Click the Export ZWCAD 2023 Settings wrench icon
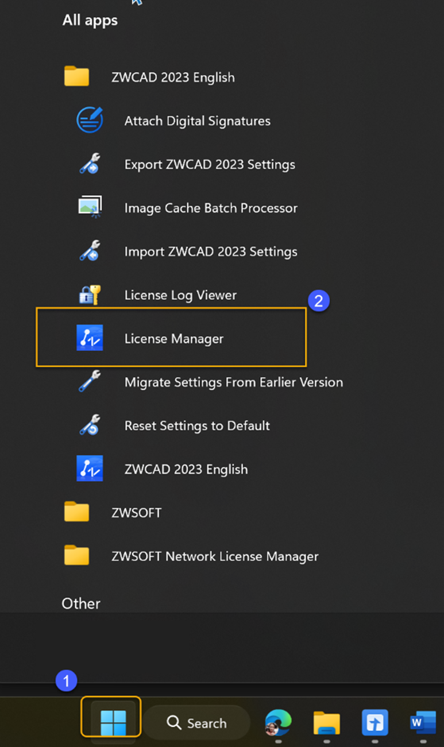This screenshot has width=444, height=747. pyautogui.click(x=90, y=164)
